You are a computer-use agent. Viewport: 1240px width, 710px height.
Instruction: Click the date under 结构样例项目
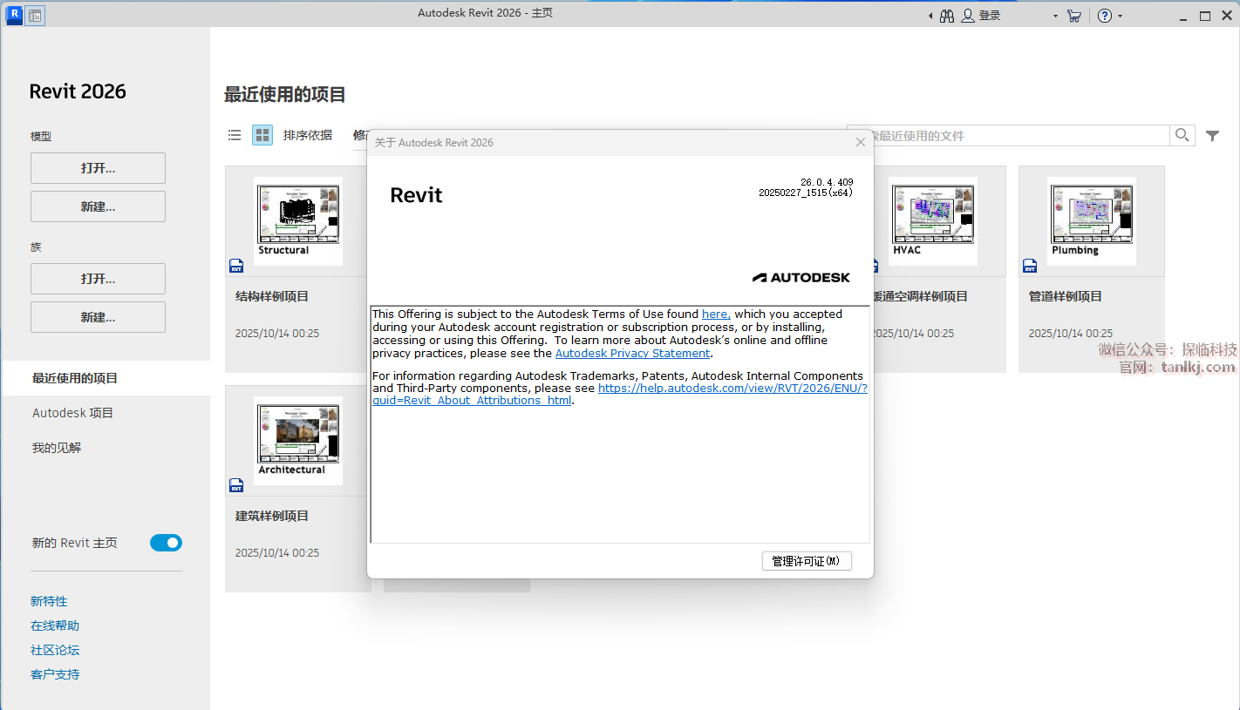click(x=277, y=334)
